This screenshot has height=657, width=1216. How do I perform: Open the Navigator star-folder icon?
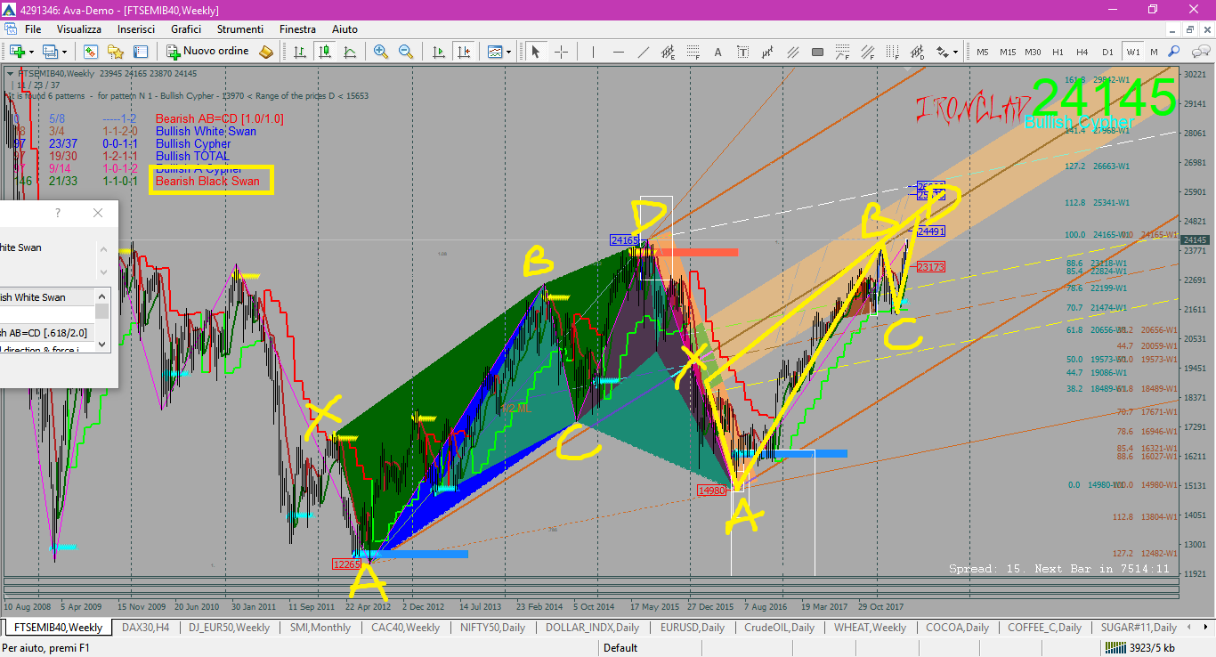click(x=116, y=52)
